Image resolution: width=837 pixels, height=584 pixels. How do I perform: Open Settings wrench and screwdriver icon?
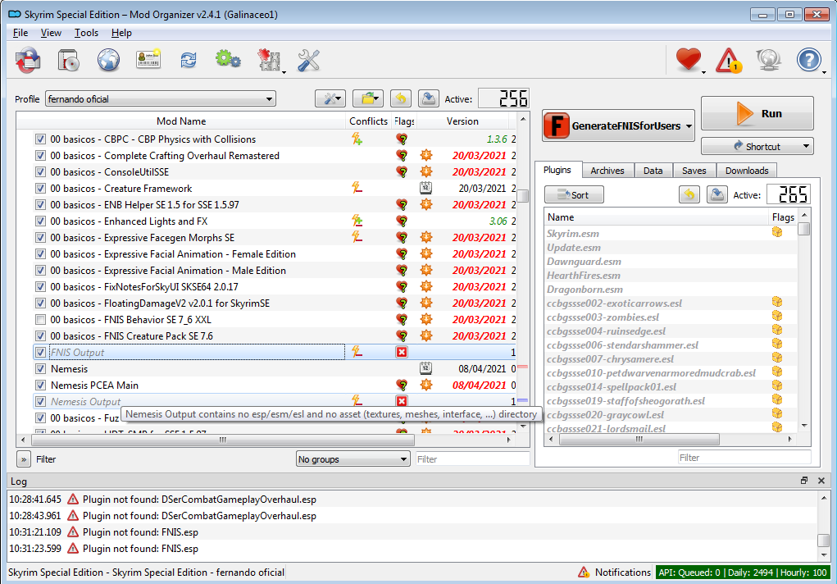(x=308, y=60)
